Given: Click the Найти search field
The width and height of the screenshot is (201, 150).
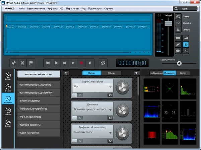Looking at the screenshot, I should coord(185,9).
